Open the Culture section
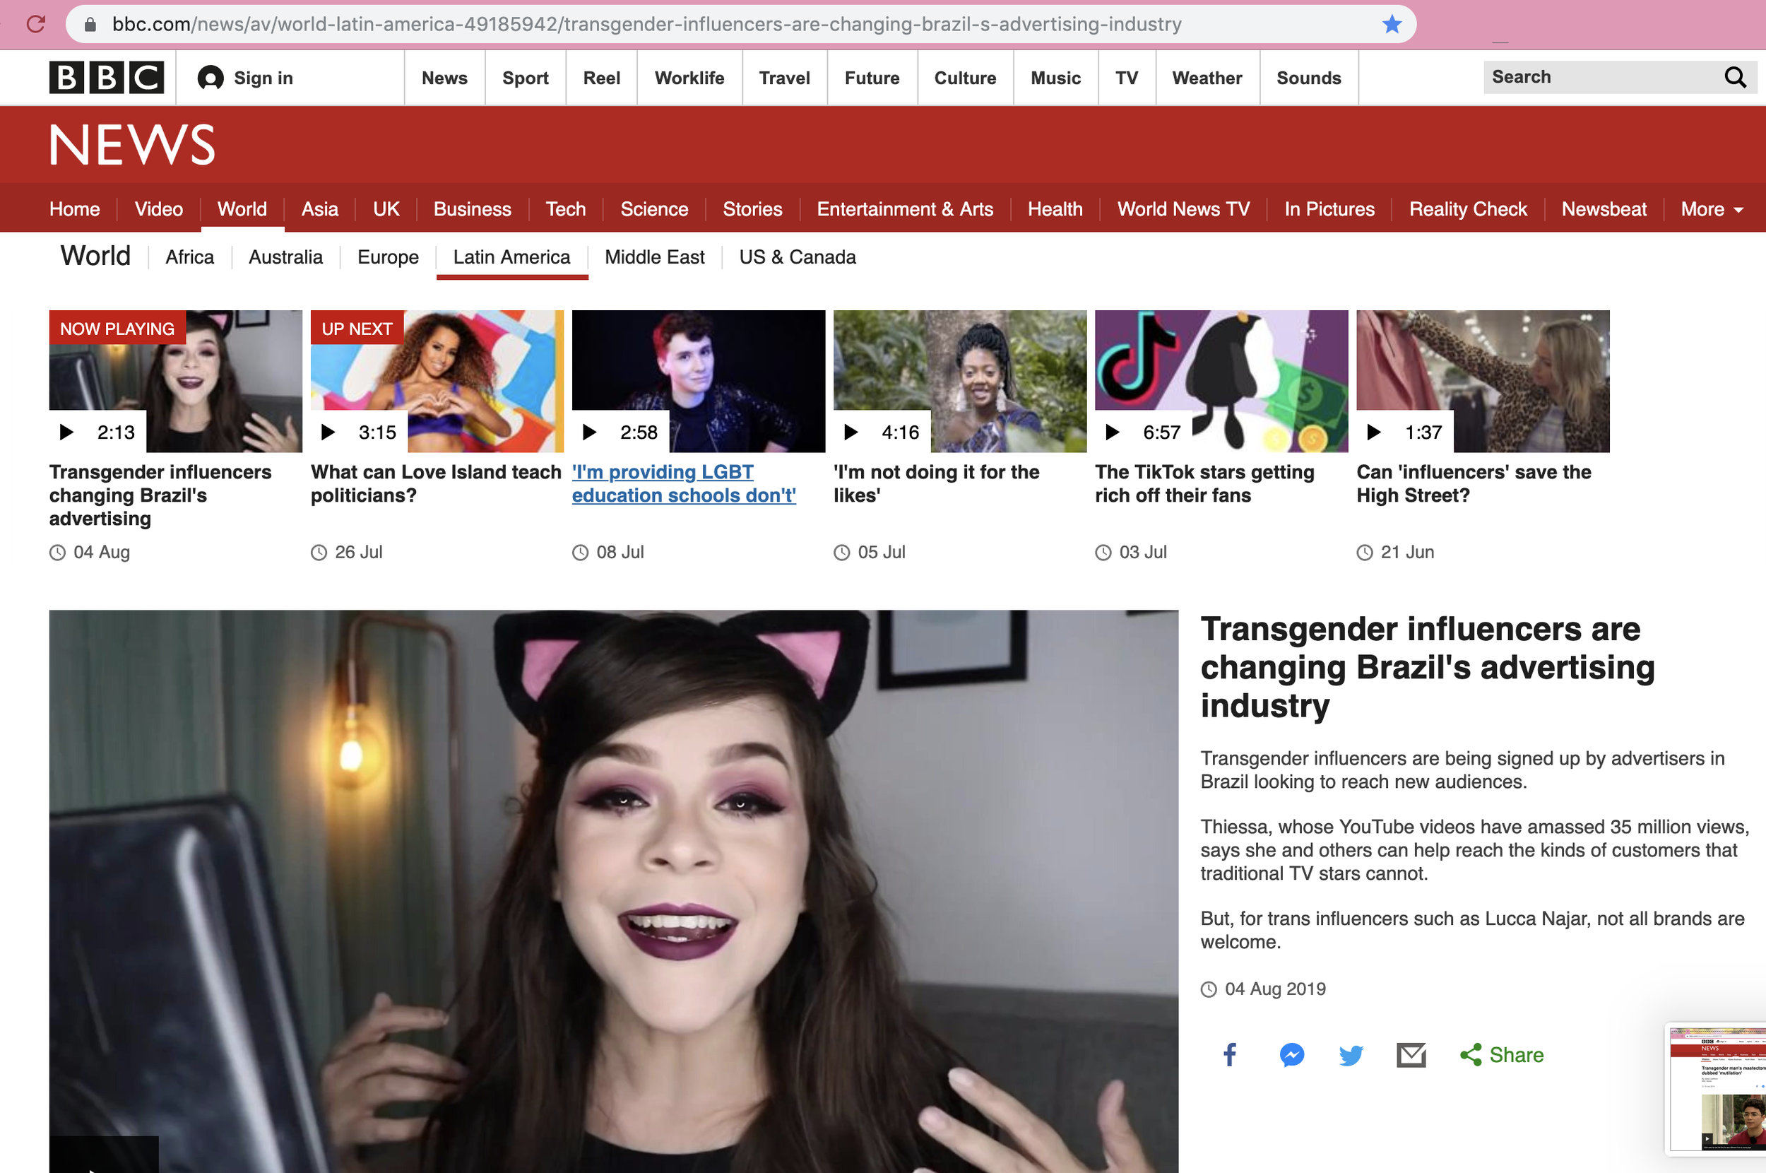Screen dimensions: 1766x1173 pyautogui.click(x=964, y=78)
